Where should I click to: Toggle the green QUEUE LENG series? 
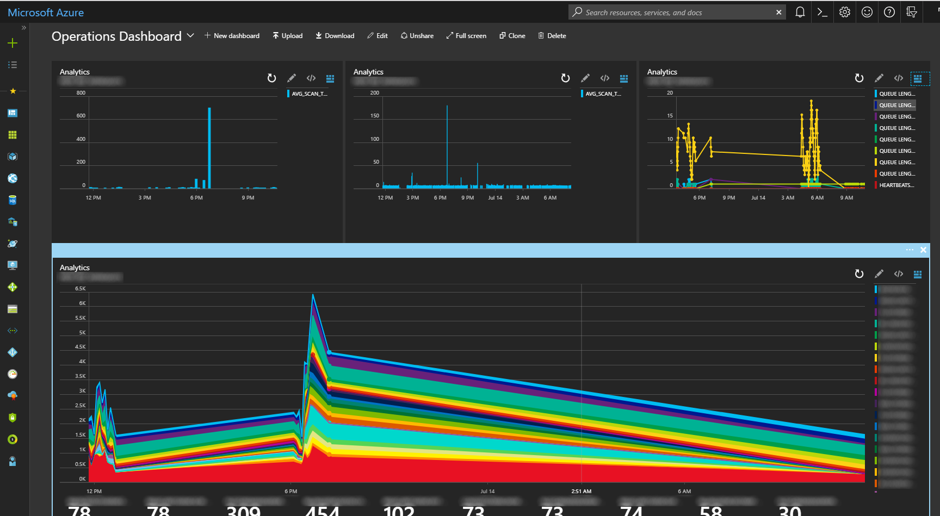coord(895,140)
